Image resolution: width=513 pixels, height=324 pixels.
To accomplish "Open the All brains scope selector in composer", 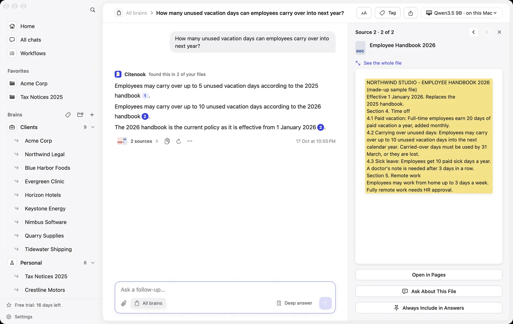I will pos(148,303).
